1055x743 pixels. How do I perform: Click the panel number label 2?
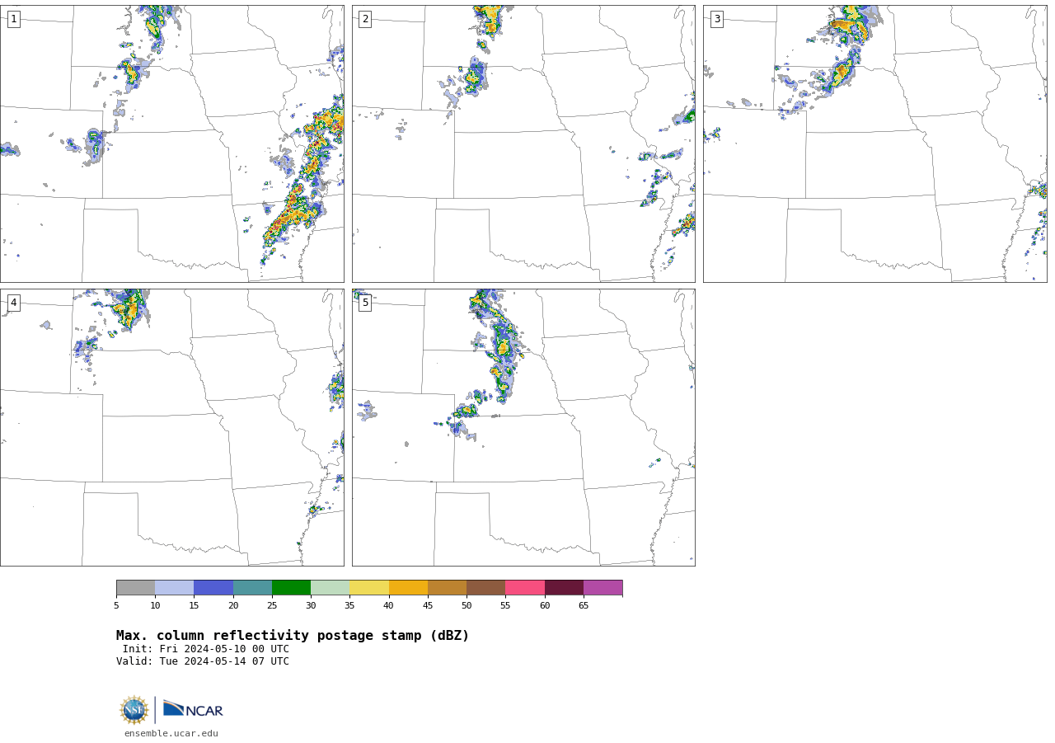point(365,19)
